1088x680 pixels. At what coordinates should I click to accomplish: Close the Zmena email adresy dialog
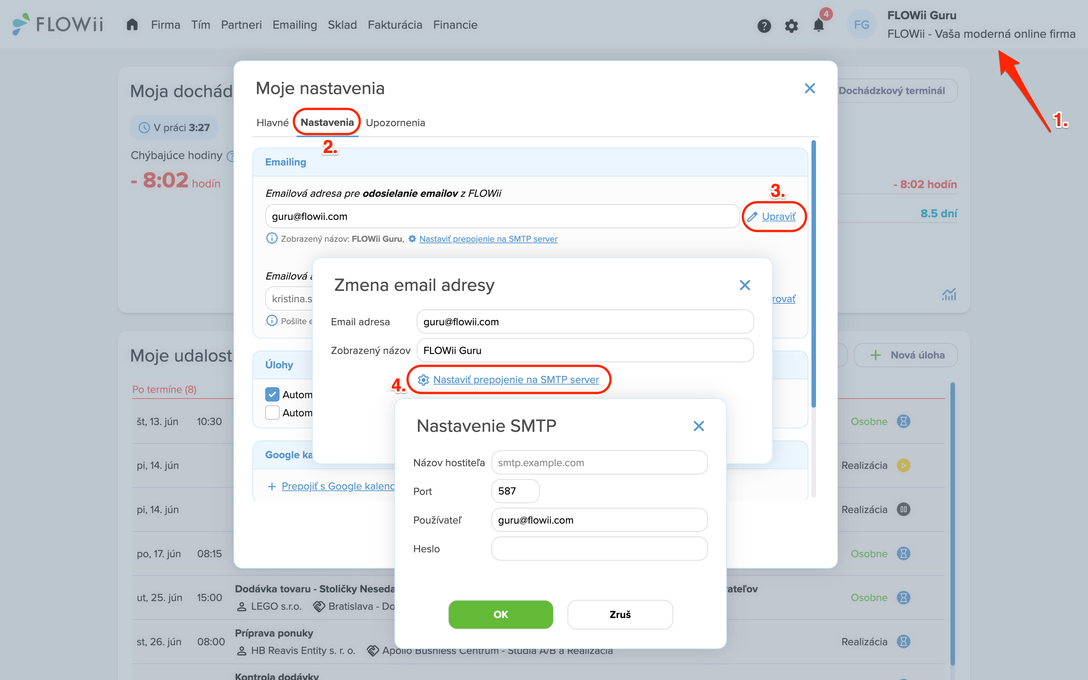pos(745,285)
